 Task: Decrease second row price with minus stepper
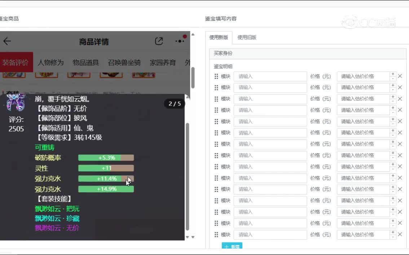tap(393, 90)
